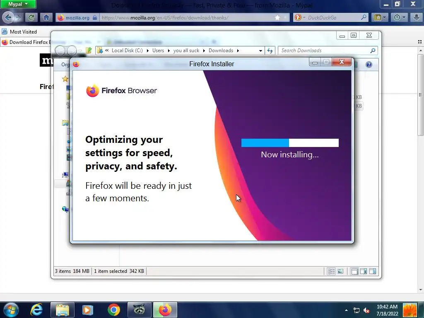
Task: Switch to Mypal raccoon taskbar button
Action: [139, 310]
